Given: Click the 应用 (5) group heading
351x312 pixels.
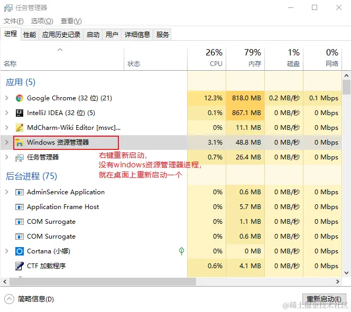Looking at the screenshot, I should [21, 82].
